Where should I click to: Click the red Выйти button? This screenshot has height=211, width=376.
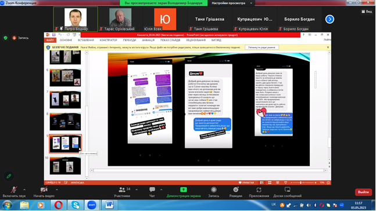point(363,192)
